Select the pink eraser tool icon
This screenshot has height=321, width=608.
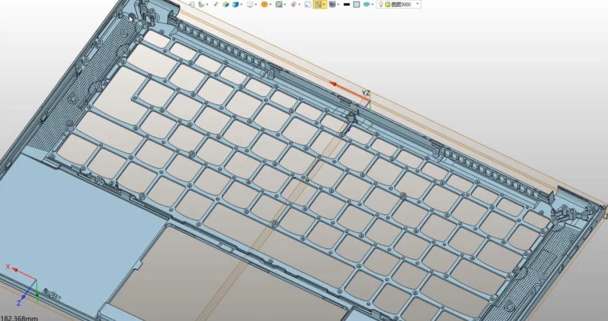[x=216, y=5]
